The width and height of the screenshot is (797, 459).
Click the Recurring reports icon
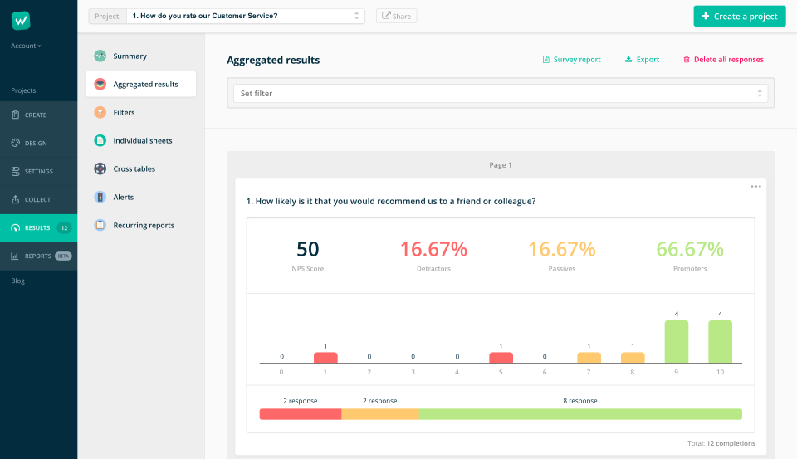[100, 226]
